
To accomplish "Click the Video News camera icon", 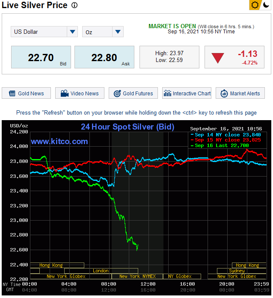I will (65, 93).
